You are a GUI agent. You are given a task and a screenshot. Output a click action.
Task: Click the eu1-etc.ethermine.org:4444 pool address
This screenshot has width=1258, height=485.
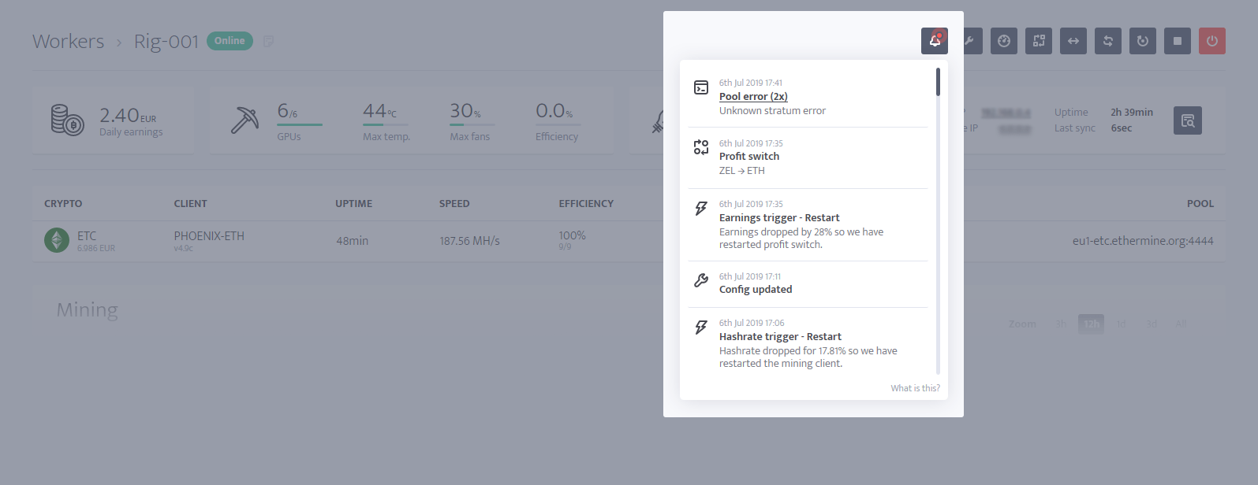coord(1143,241)
